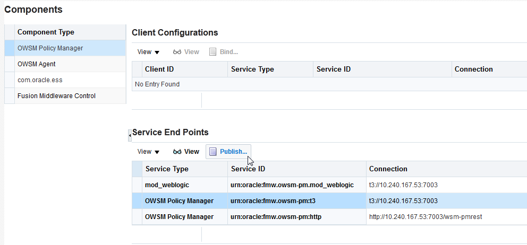Click the Bind document icon
Image resolution: width=527 pixels, height=245 pixels.
pos(213,52)
